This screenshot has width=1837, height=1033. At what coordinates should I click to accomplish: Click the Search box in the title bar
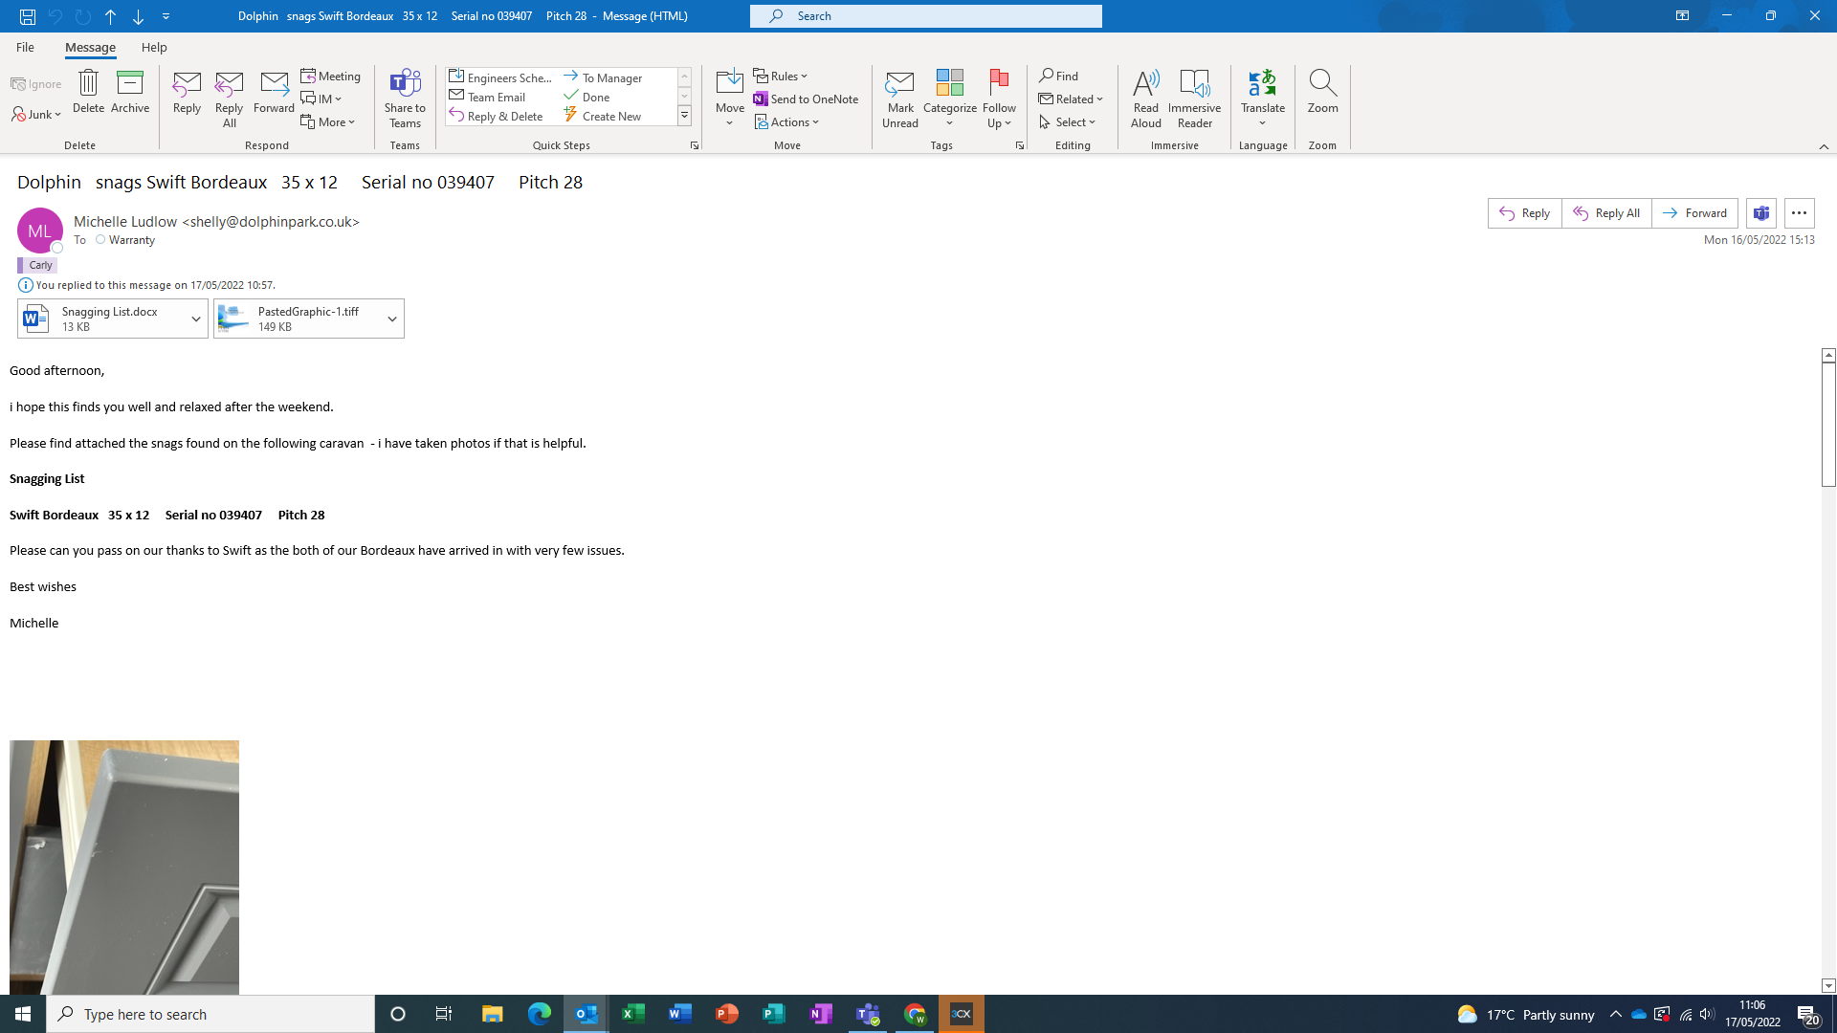pyautogui.click(x=926, y=16)
